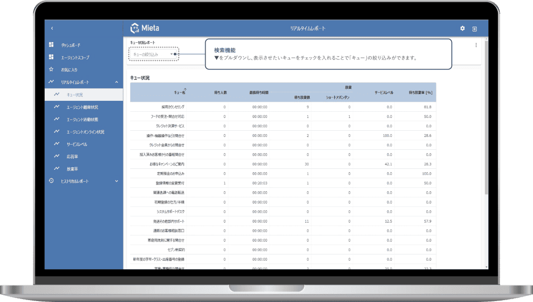The height and width of the screenshot is (302, 533).
Task: Open the サービスレベル report menu item
Action: [x=77, y=144]
